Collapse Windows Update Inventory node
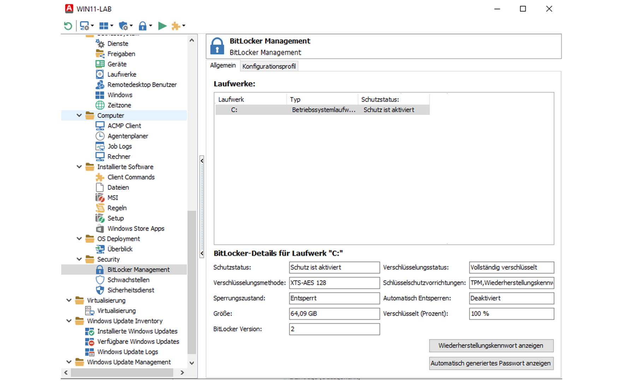 pos(69,321)
